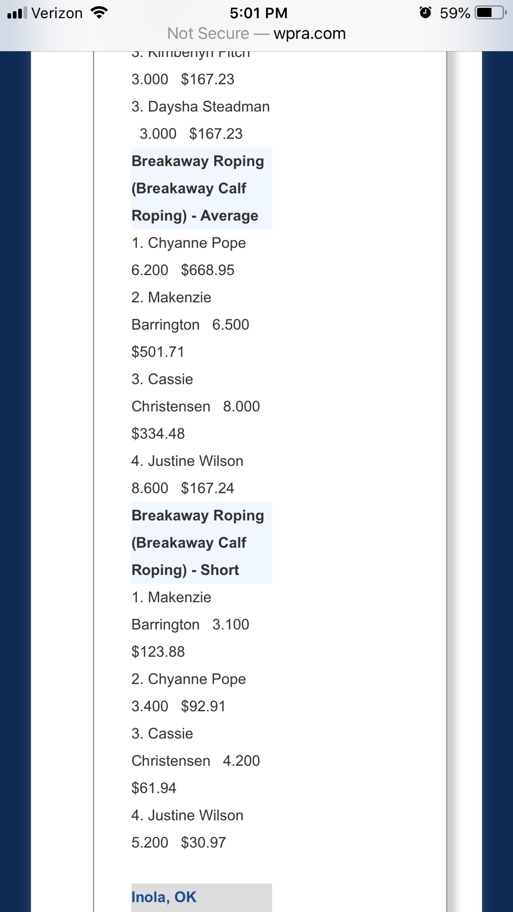Tap the battery indicator icon

(490, 13)
